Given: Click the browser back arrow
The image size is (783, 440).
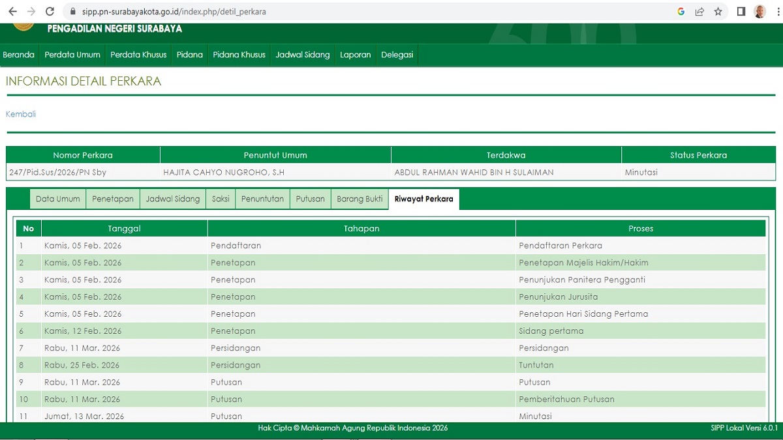Looking at the screenshot, I should 12,12.
